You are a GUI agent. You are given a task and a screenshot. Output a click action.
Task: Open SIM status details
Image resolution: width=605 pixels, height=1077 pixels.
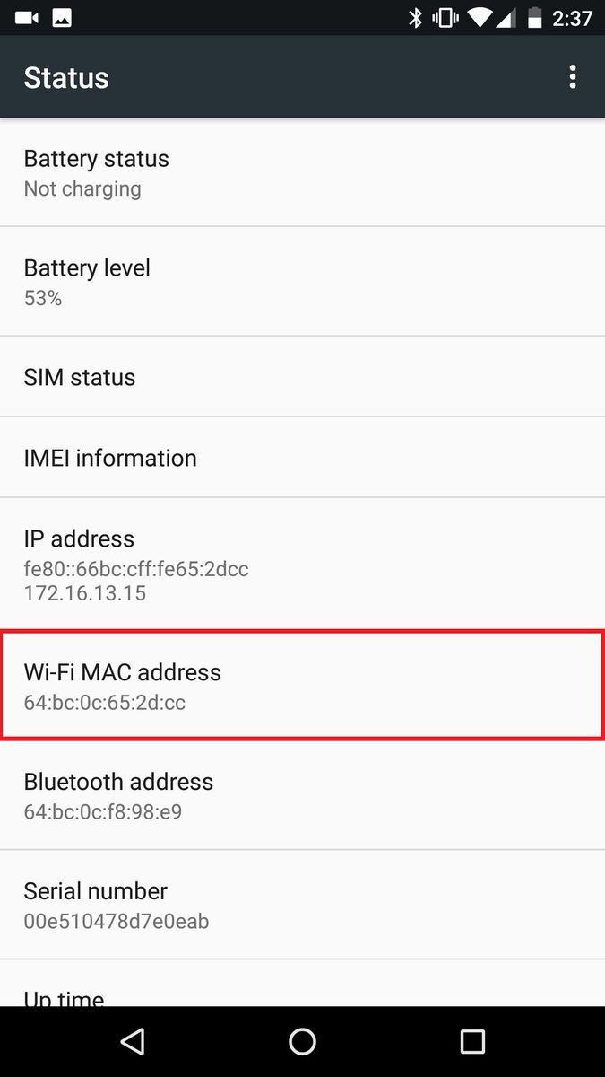tap(302, 377)
